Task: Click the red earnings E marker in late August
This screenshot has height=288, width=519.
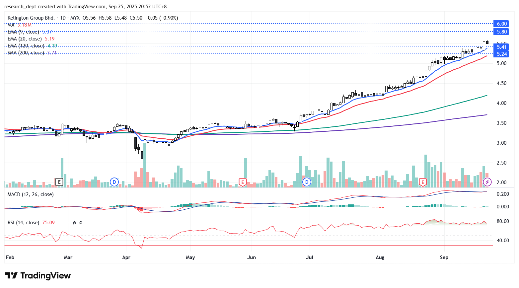Action: pos(423,182)
